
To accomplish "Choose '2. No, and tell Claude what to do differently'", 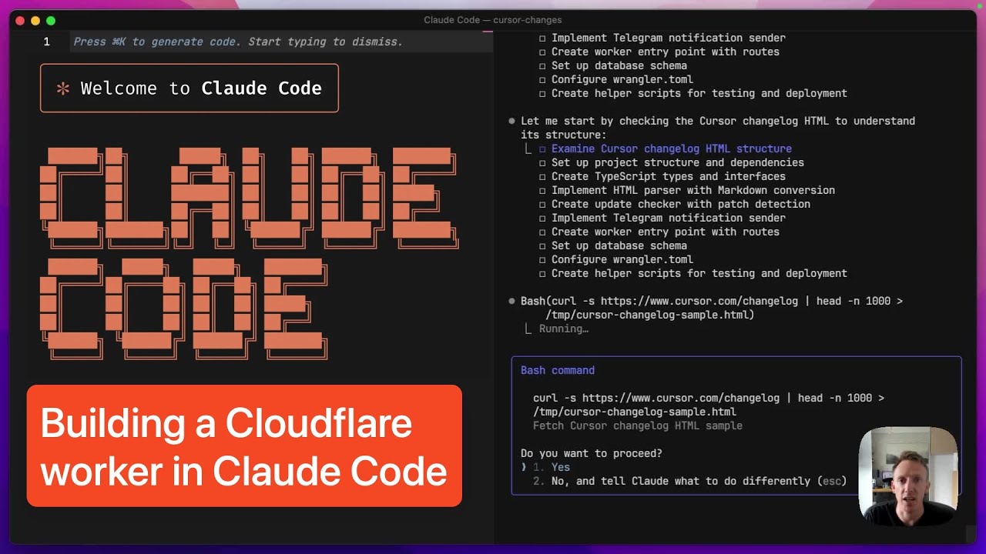I will (689, 481).
